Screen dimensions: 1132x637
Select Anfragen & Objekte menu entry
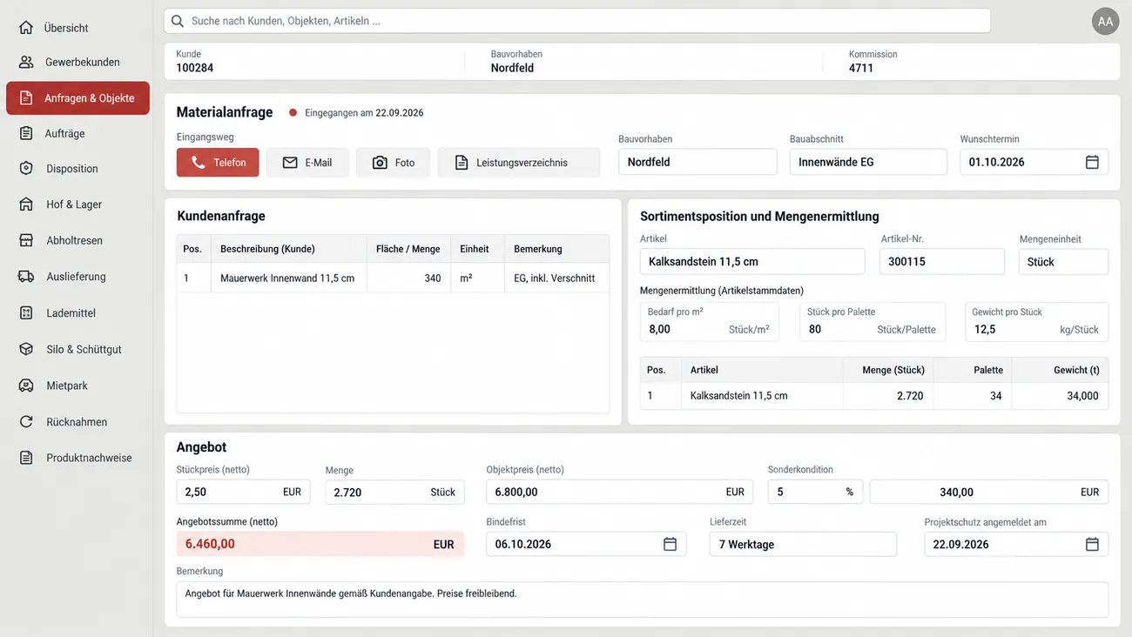click(x=77, y=98)
